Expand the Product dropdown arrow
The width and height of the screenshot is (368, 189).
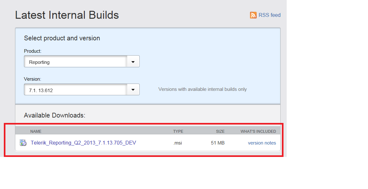133,62
